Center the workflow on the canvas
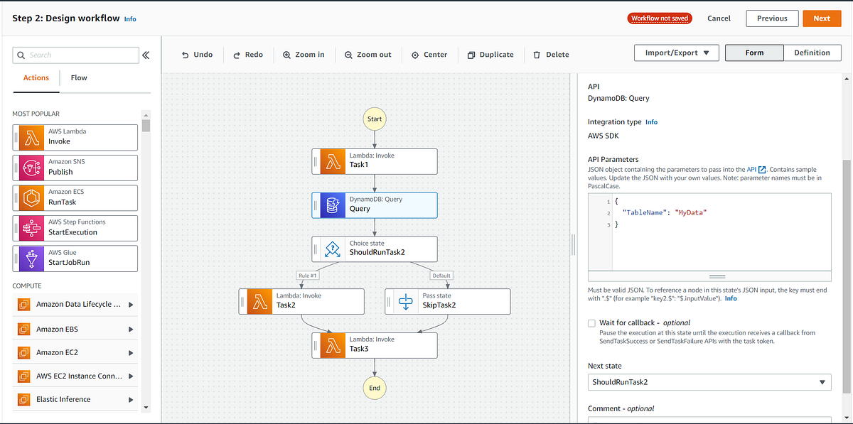The image size is (853, 424). (x=429, y=54)
